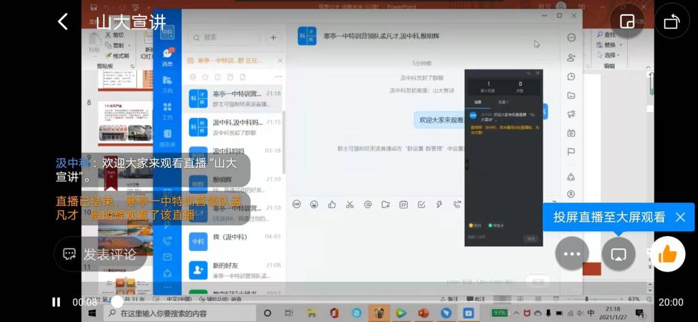
Task: Open the clock history icon in right rail
Action: pos(572,76)
